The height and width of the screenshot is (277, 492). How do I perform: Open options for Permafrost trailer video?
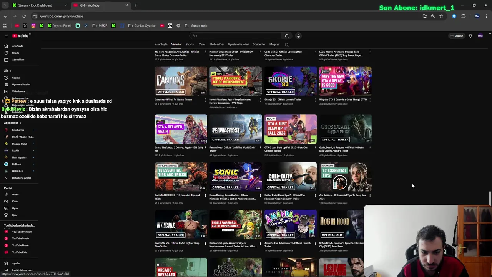(x=260, y=147)
